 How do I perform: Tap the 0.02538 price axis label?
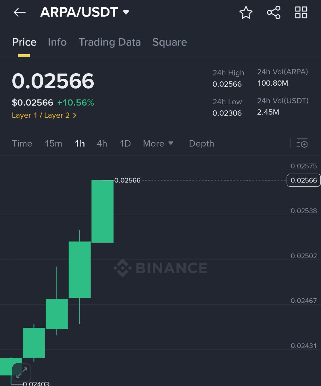(304, 211)
